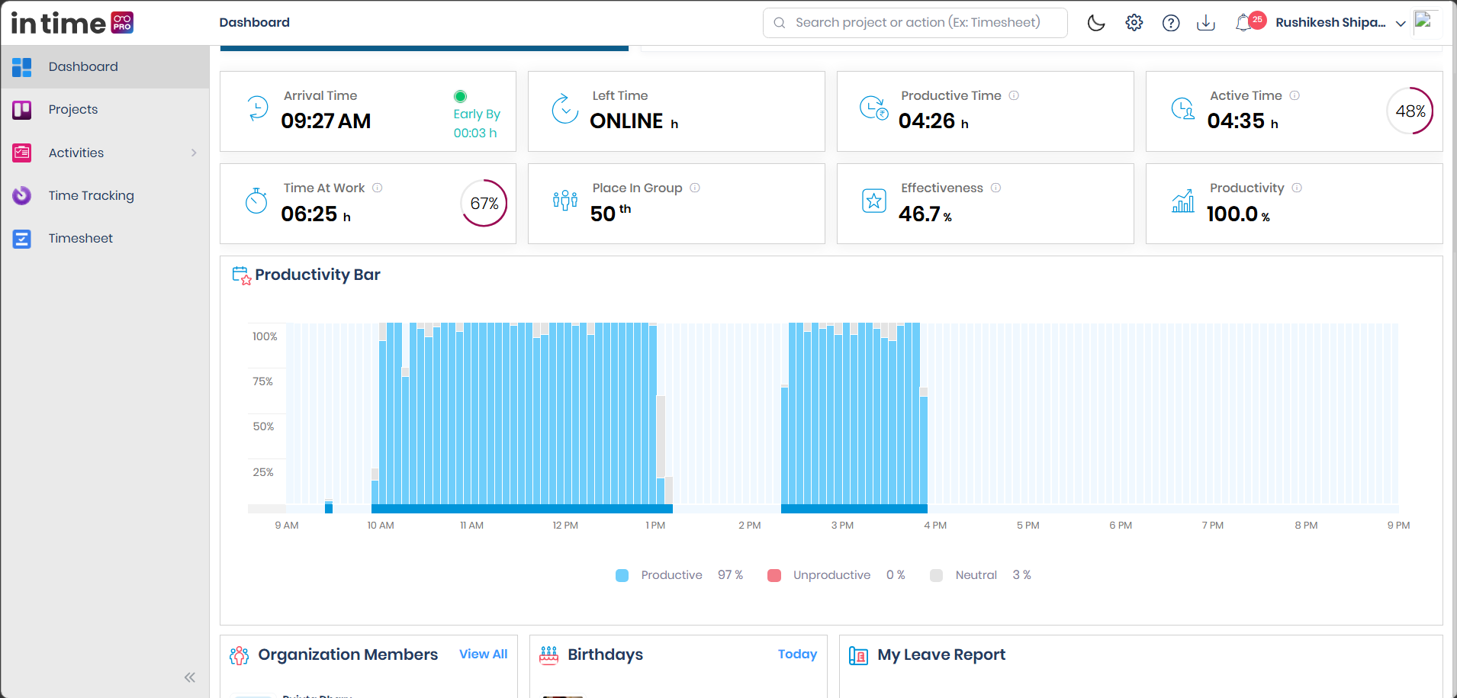The height and width of the screenshot is (698, 1457).
Task: Open Dashboard in the sidebar
Action: coord(105,66)
